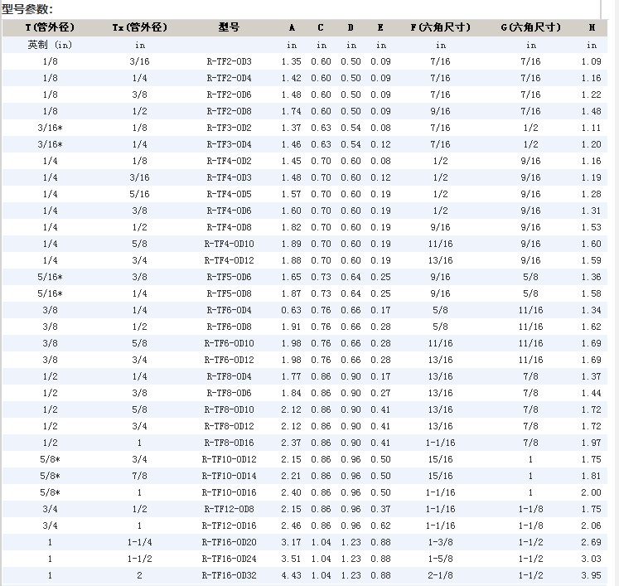Select model cell R-TF4-OD8
The width and height of the screenshot is (619, 586).
(229, 227)
